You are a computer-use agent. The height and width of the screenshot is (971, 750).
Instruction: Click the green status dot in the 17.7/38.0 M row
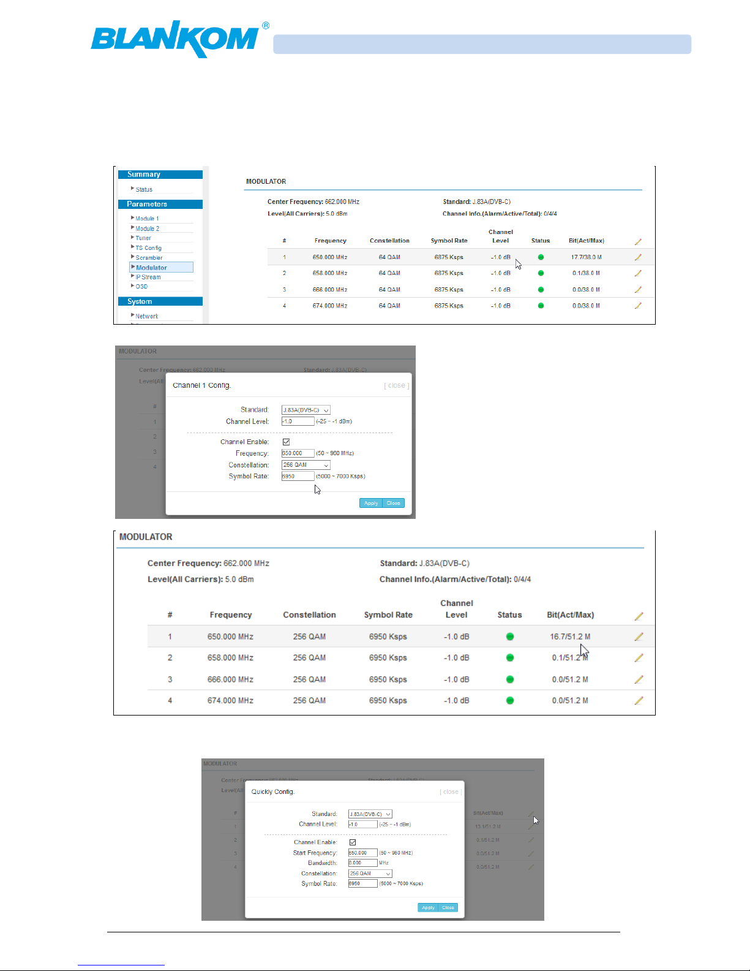point(541,257)
